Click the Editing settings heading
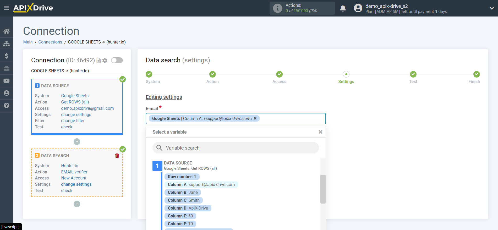Screen dimensions: 498x230 coord(164,97)
